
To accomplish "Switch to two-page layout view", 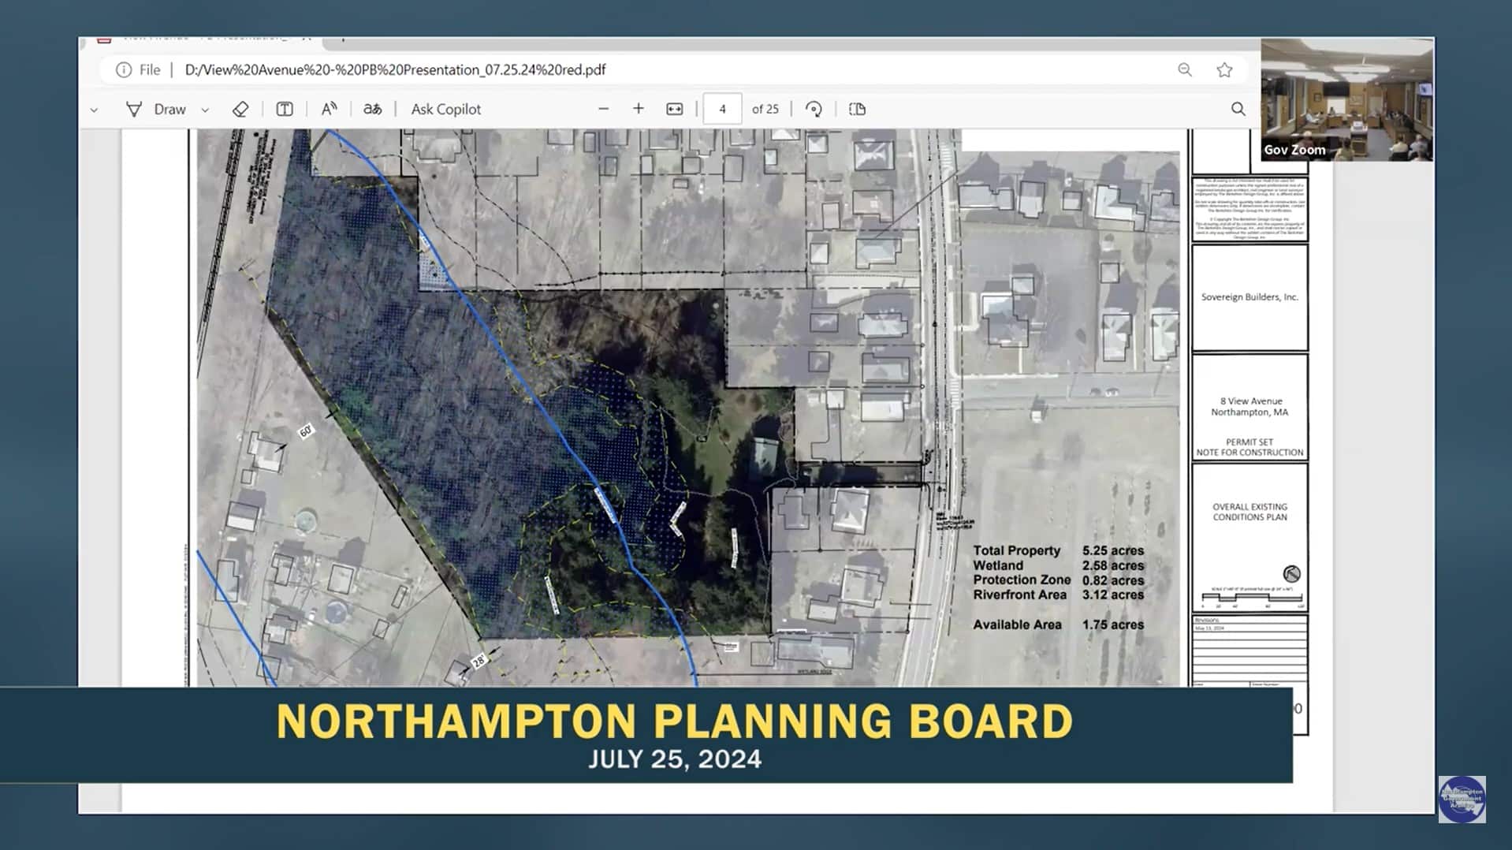I will point(856,109).
